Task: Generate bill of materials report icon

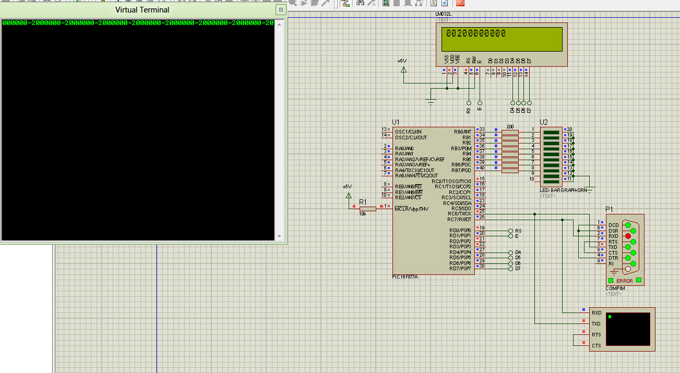Action: [x=434, y=3]
